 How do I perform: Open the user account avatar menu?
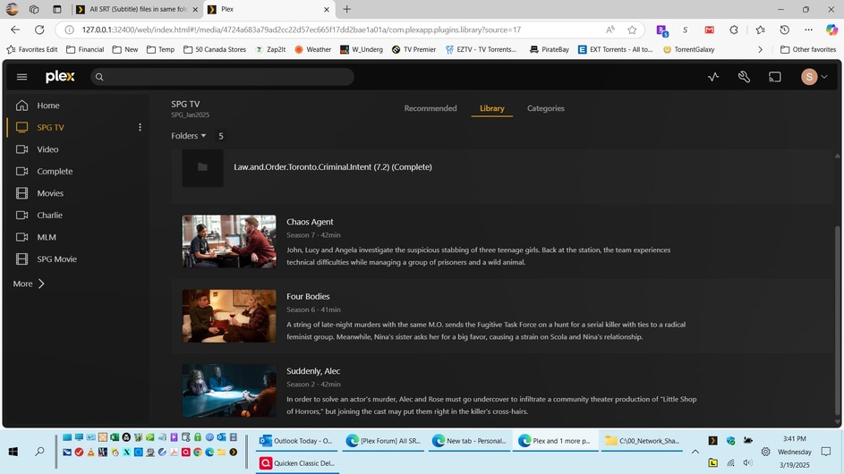click(814, 77)
